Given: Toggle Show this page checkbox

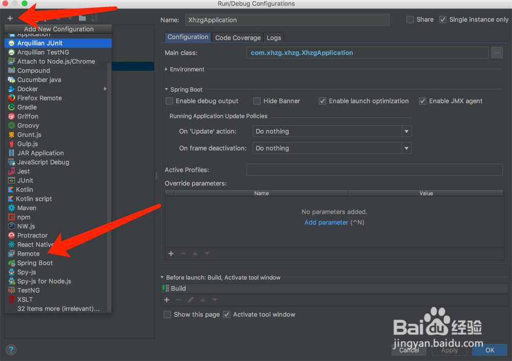Looking at the screenshot, I should pyautogui.click(x=167, y=314).
